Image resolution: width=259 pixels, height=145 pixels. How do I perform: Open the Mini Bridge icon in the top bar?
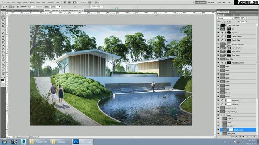pos(69,2)
